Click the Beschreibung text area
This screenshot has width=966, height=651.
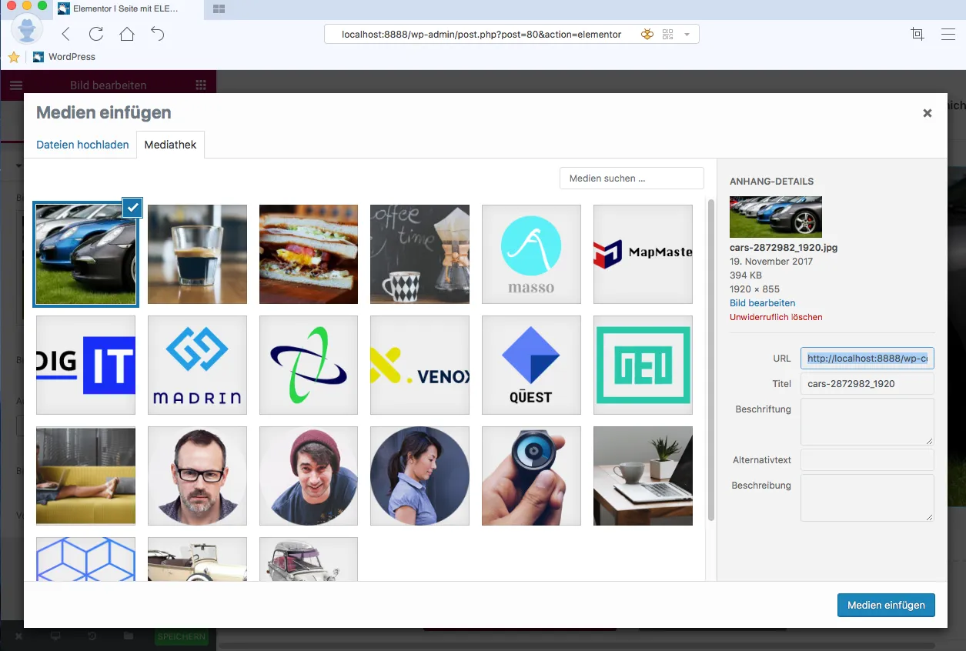pyautogui.click(x=867, y=498)
